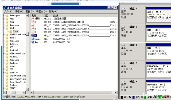Image resolution: width=171 pixels, height=100 pixels.
Task: Select the dot3svc folder icon
Action: 7,44
